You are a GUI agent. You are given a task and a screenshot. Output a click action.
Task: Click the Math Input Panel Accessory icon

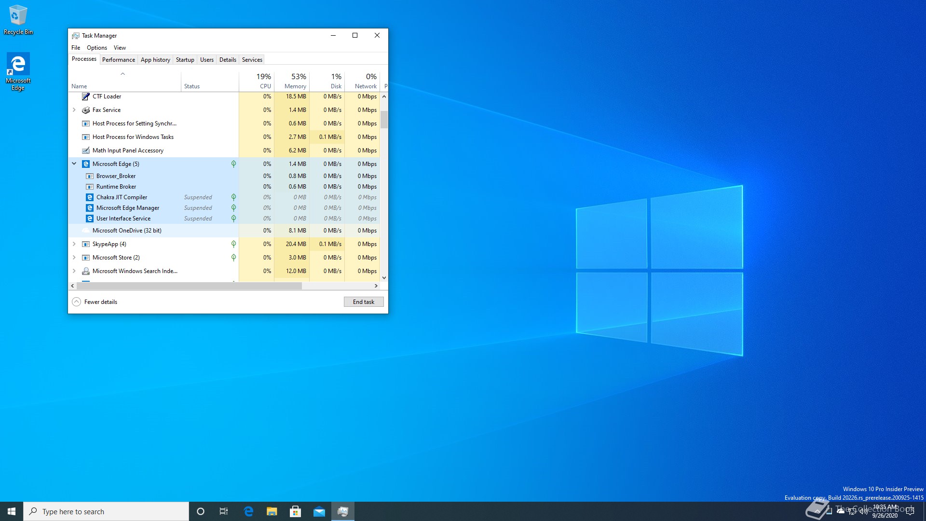coord(86,151)
